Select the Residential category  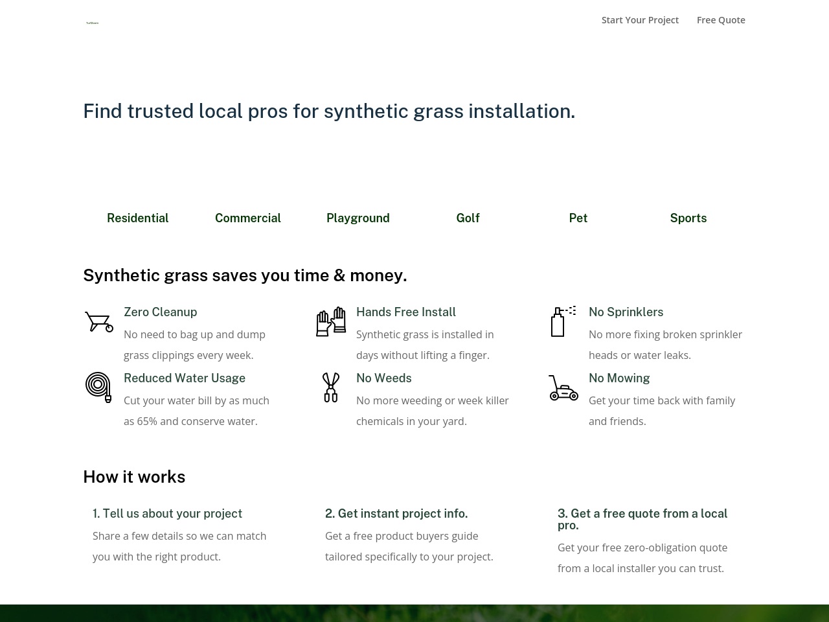click(x=138, y=218)
